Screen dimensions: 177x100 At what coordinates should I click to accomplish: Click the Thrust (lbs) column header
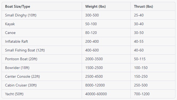(x=143, y=7)
